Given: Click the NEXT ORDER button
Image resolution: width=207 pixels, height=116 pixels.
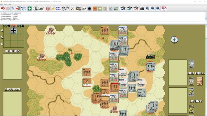Looking at the screenshot, I should tap(56, 9).
